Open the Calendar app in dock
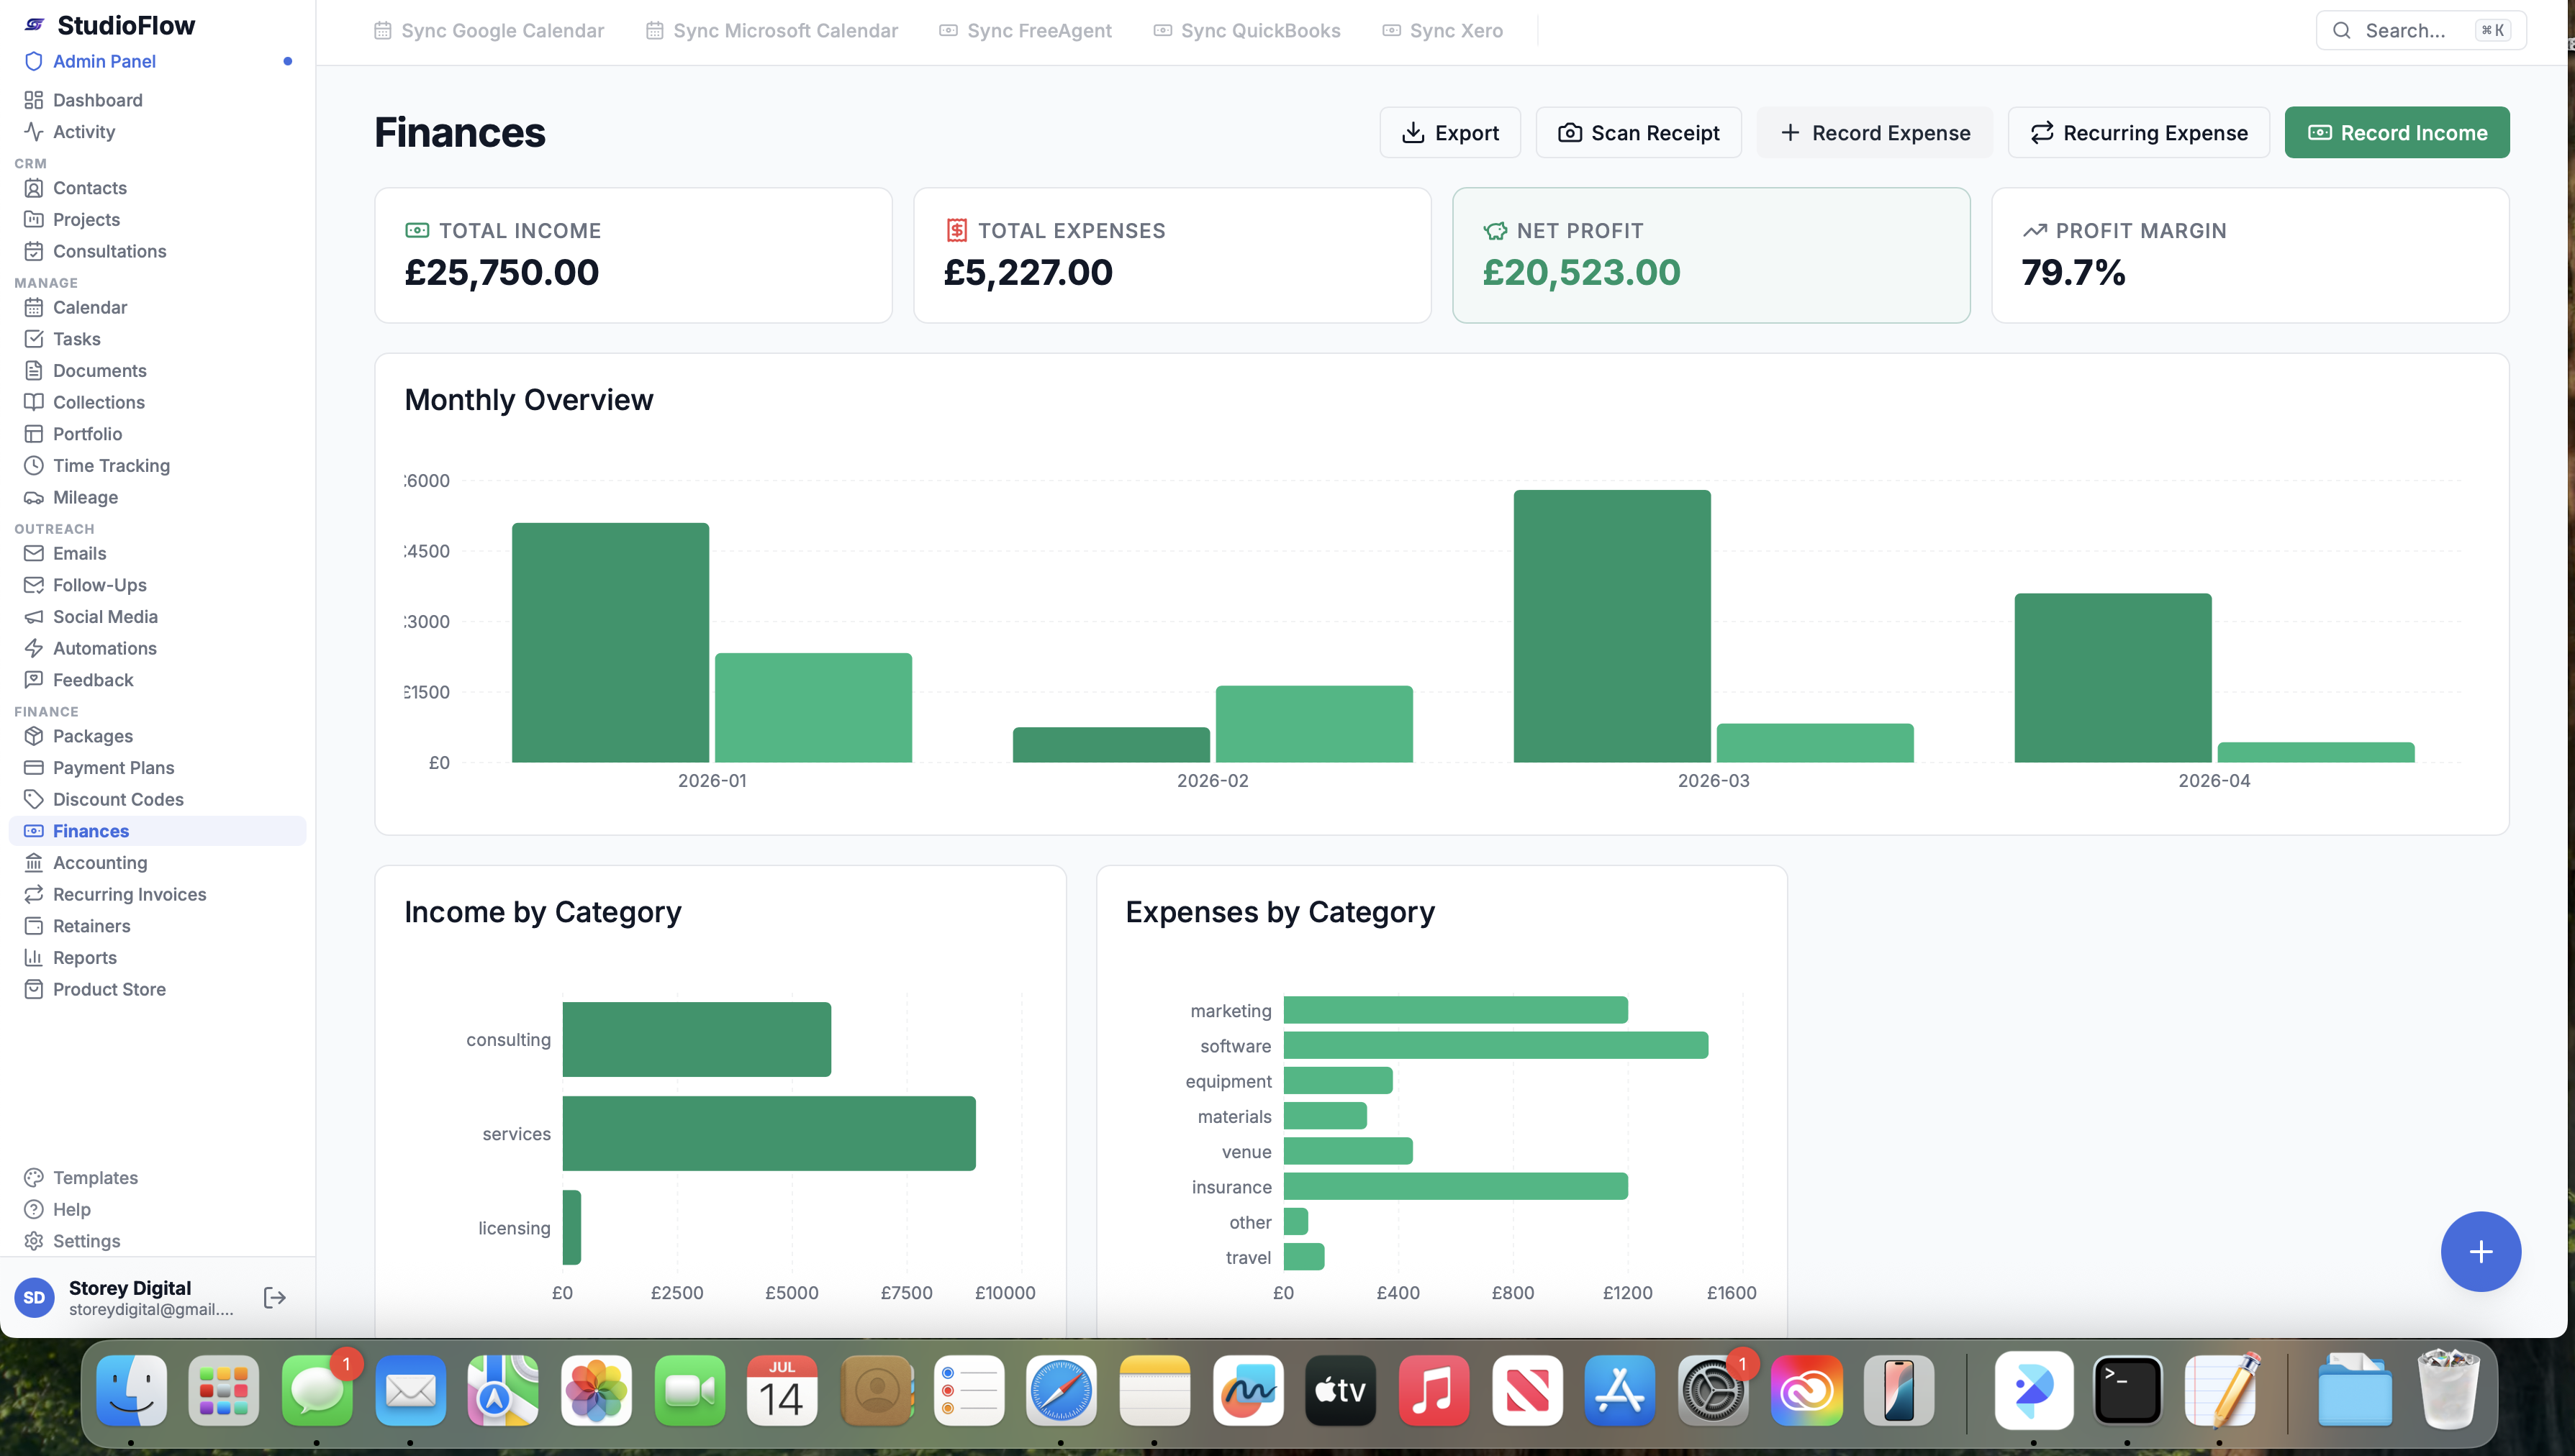 click(x=782, y=1391)
